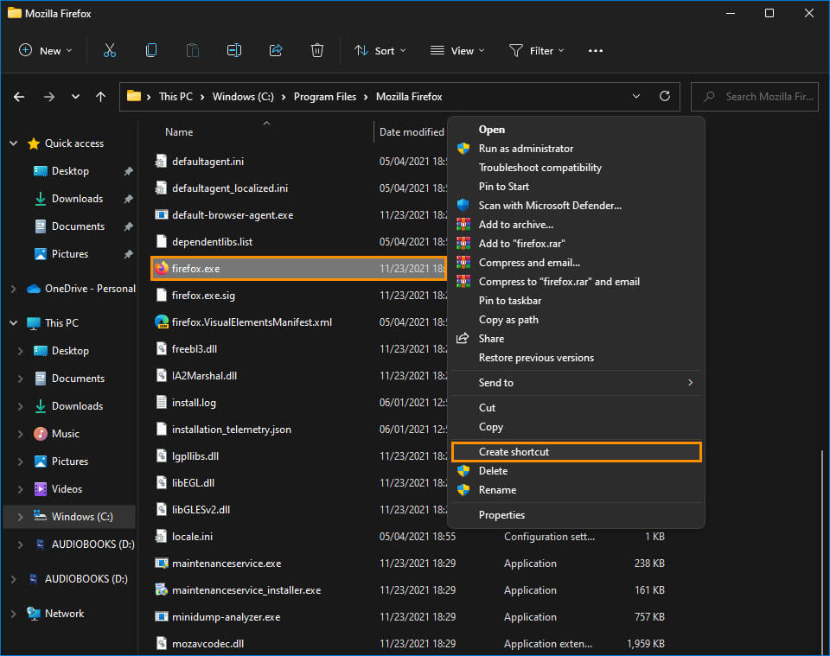Open the See more ellipsis menu
830x656 pixels.
point(596,51)
